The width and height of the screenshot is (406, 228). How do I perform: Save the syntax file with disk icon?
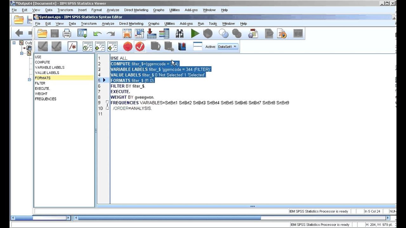55,33
